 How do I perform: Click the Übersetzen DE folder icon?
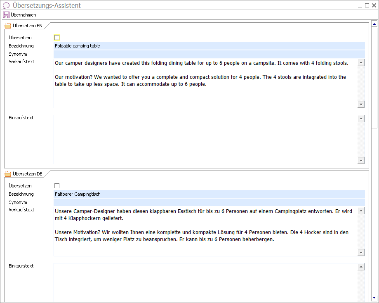click(8, 174)
